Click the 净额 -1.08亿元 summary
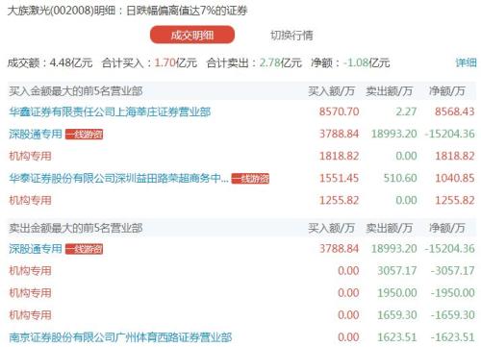The height and width of the screenshot is (347, 481). tap(350, 62)
